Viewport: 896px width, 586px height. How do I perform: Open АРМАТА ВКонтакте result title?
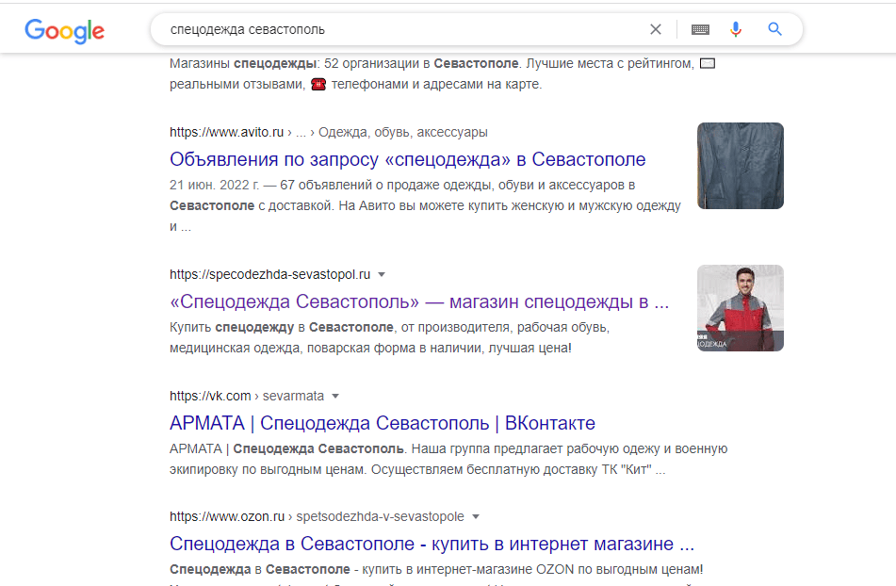382,423
